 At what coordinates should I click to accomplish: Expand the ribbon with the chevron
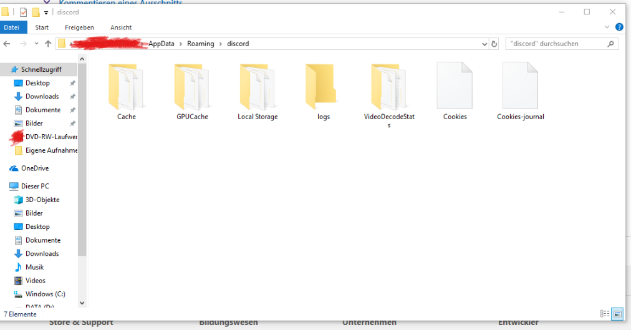[607, 27]
